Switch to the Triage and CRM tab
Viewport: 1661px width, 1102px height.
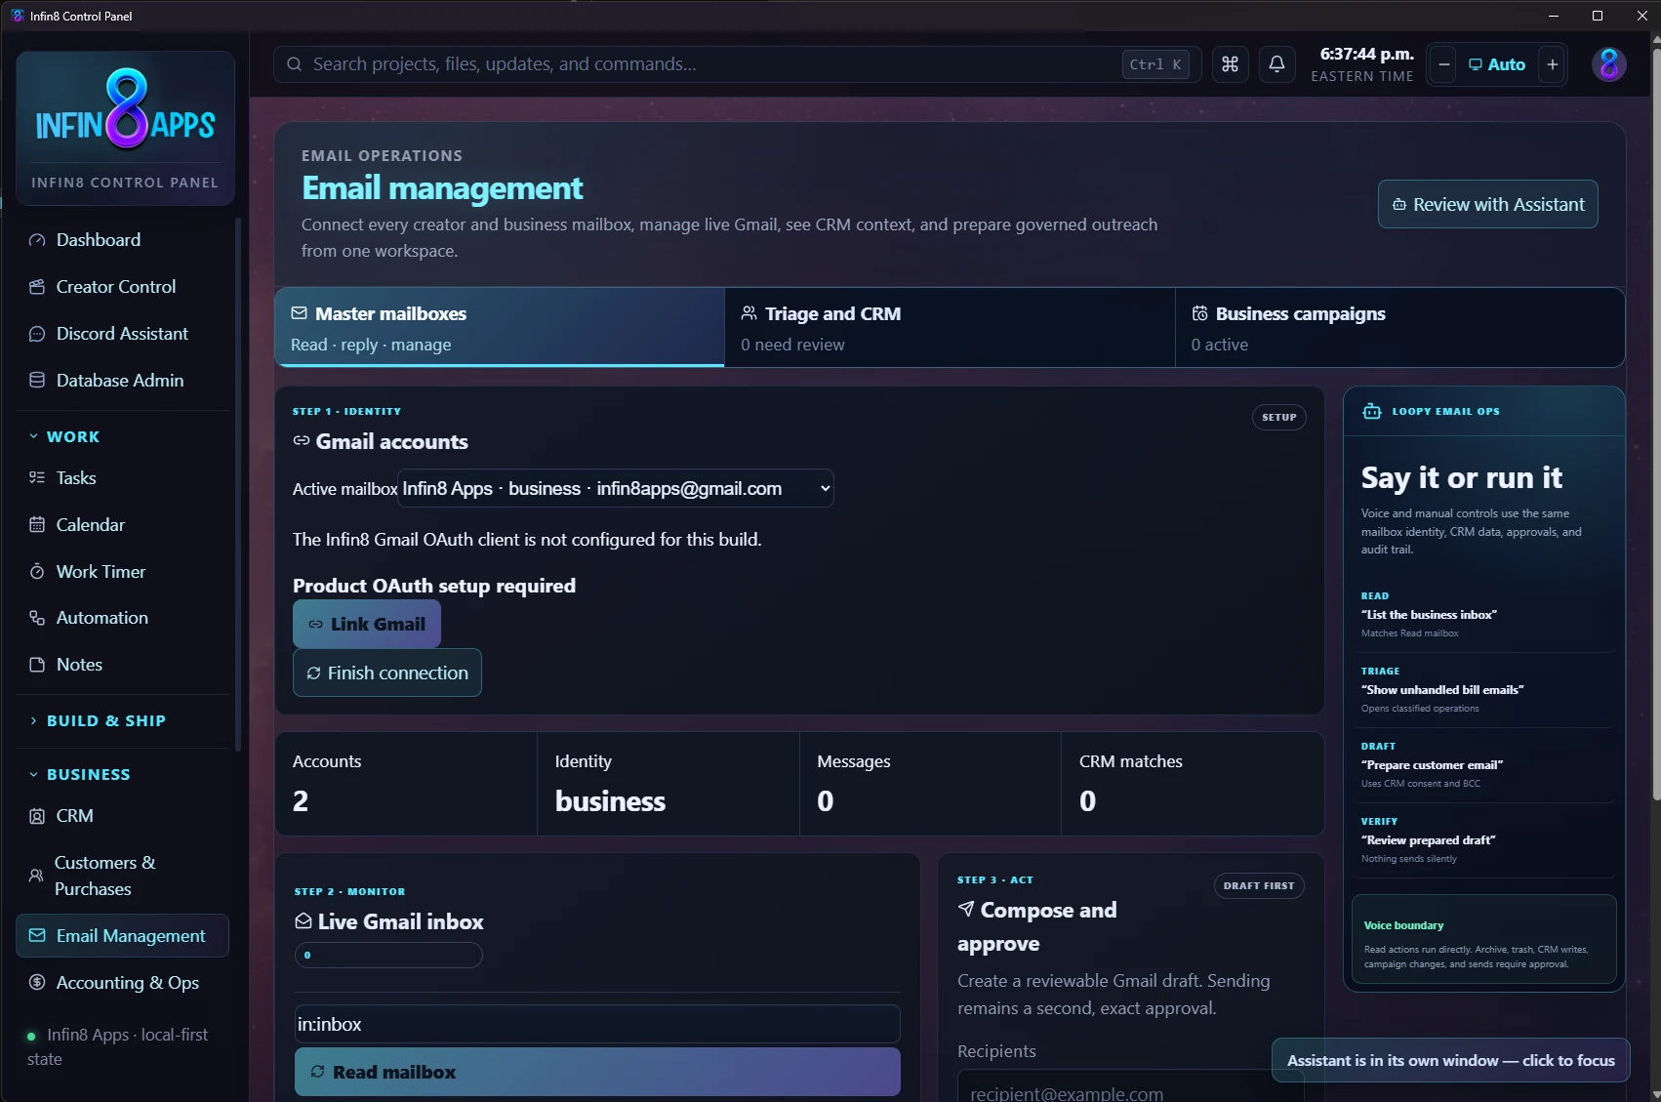(x=950, y=328)
